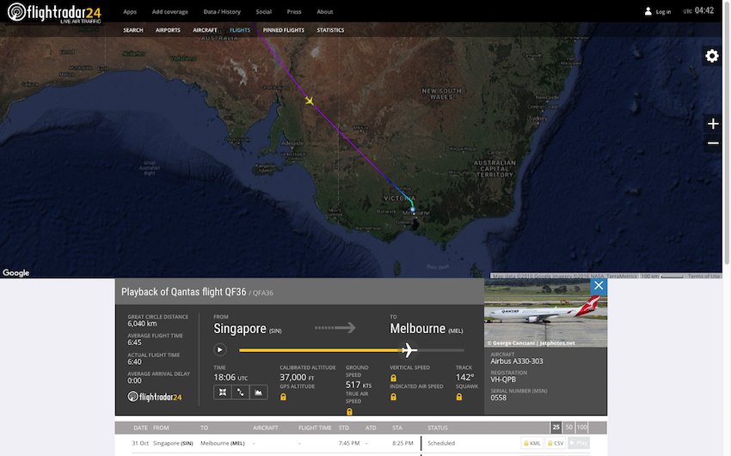Download KML for the 31 Oct flight
The width and height of the screenshot is (731, 456).
pos(532,443)
